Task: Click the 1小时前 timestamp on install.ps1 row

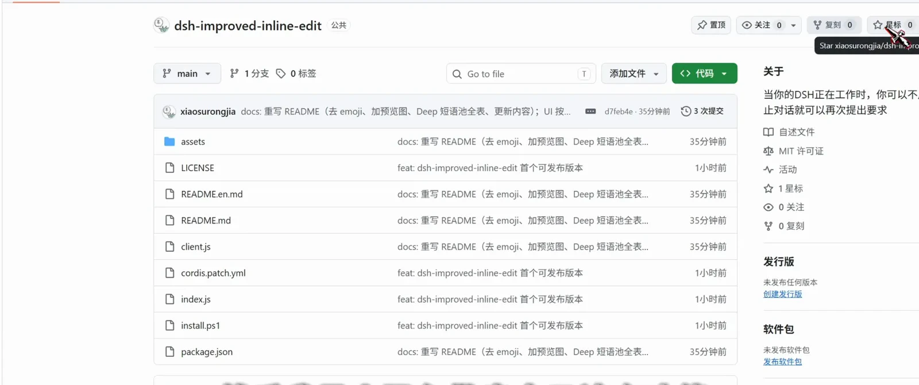Action: click(x=711, y=326)
